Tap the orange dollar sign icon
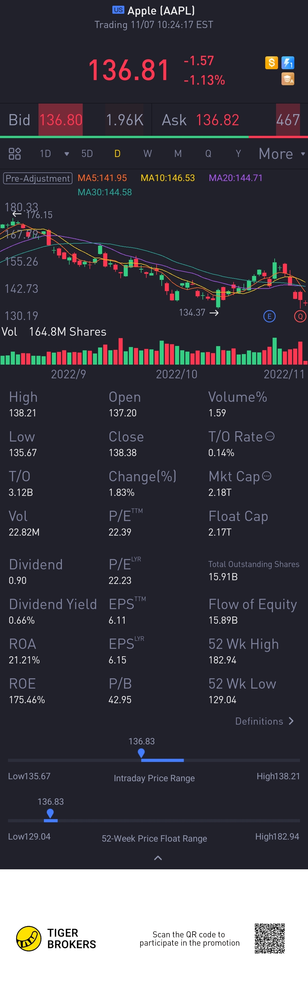This screenshot has height=1008, width=308. pos(271,63)
